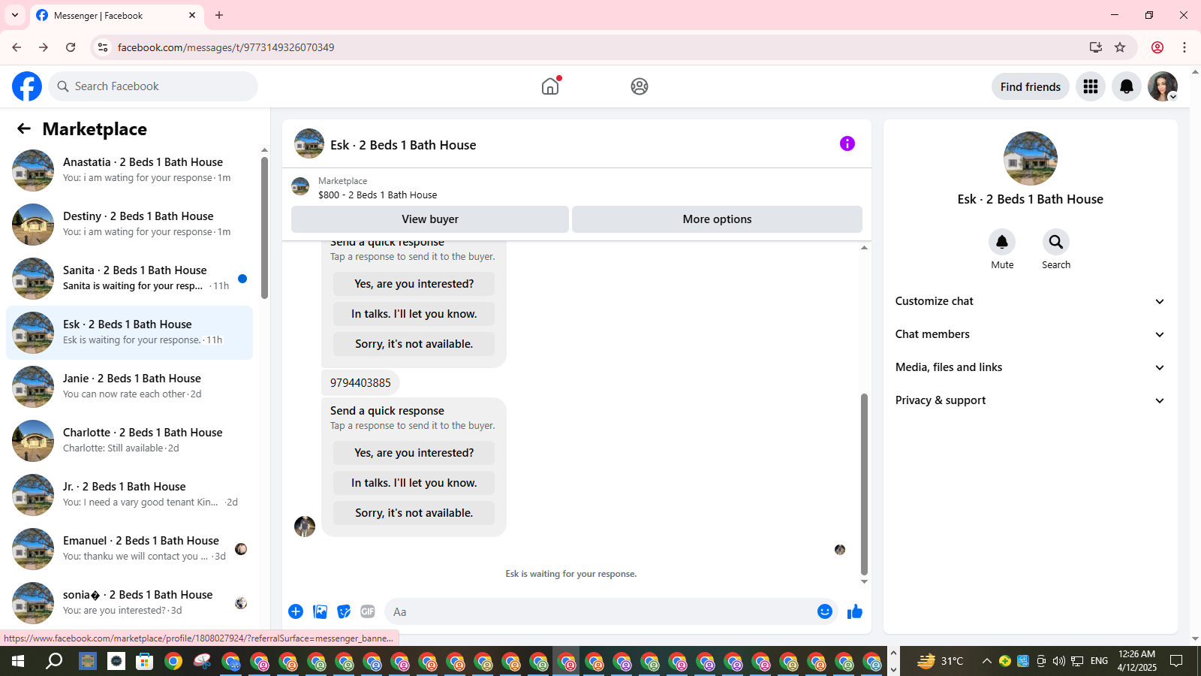
Task: Click the More options button
Action: pyautogui.click(x=717, y=219)
